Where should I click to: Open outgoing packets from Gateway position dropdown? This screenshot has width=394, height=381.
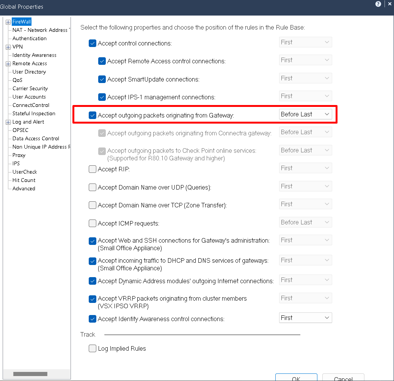pos(305,114)
